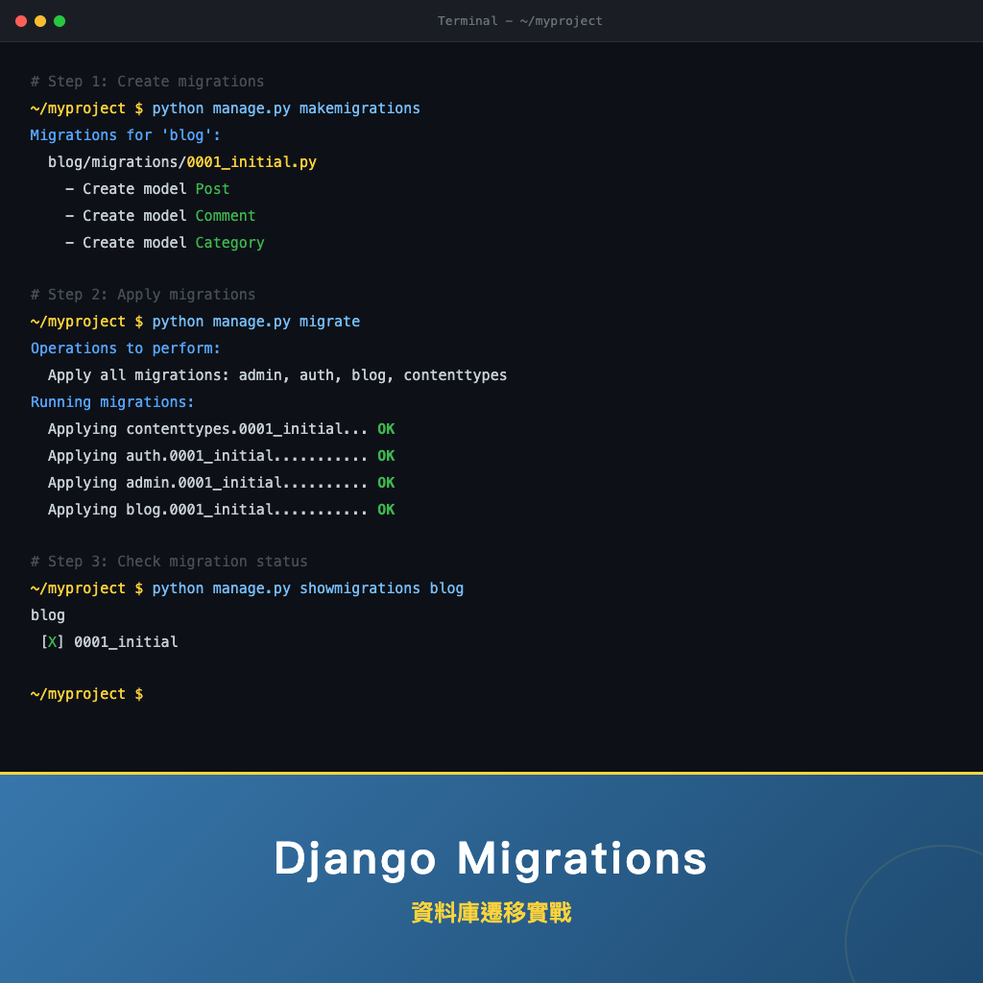Click the last empty '~/myproject $' prompt
The image size is (983, 983).
[86, 694]
